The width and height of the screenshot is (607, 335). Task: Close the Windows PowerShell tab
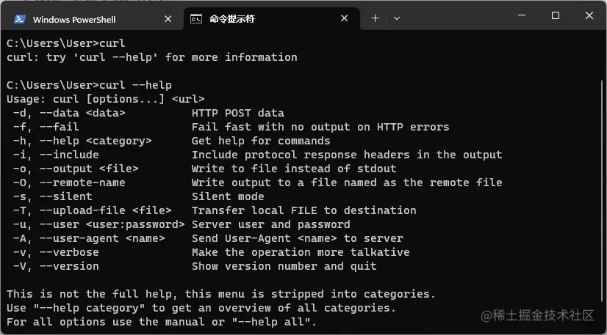coord(167,19)
